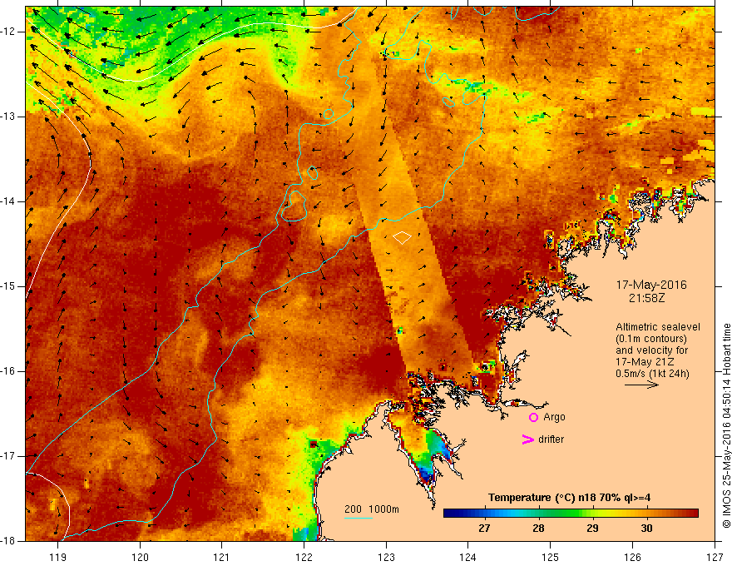Screen dimensions: 732x566
Task: Click the '21:58Z' time text
Action: 646,298
